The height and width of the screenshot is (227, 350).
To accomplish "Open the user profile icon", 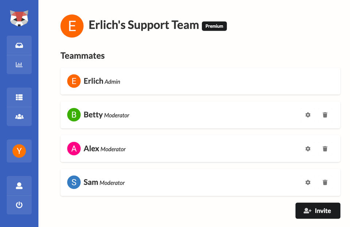I will tap(19, 186).
